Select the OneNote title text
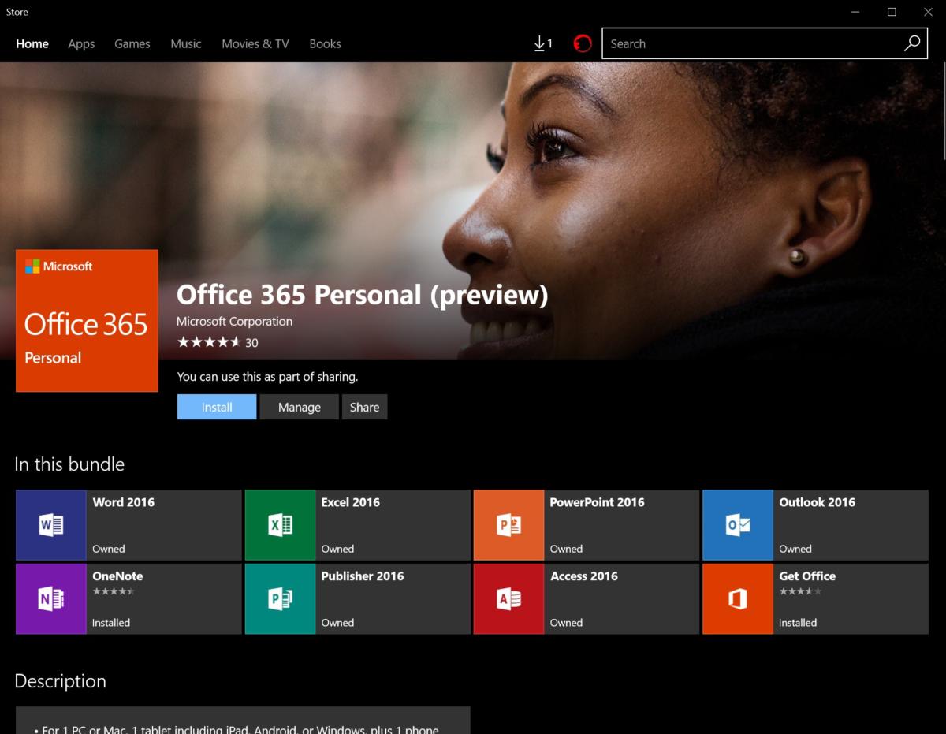The image size is (946, 734). point(117,576)
